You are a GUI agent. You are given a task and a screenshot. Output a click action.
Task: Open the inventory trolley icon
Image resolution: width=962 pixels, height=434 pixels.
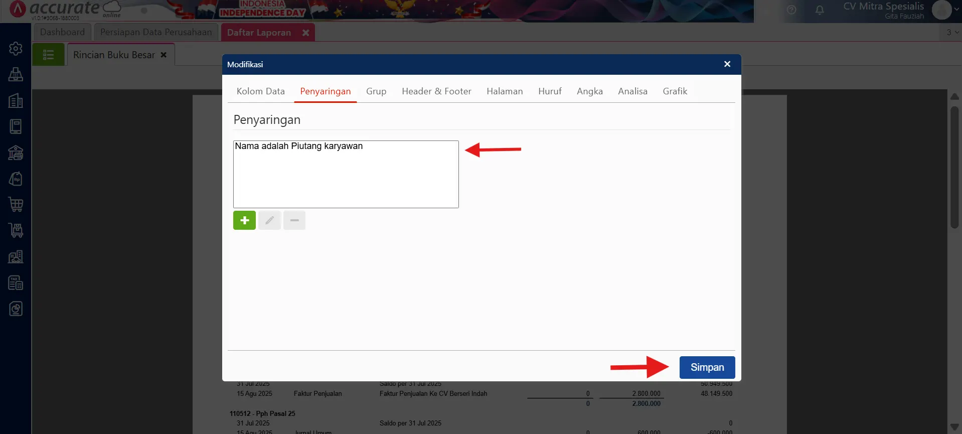click(16, 230)
